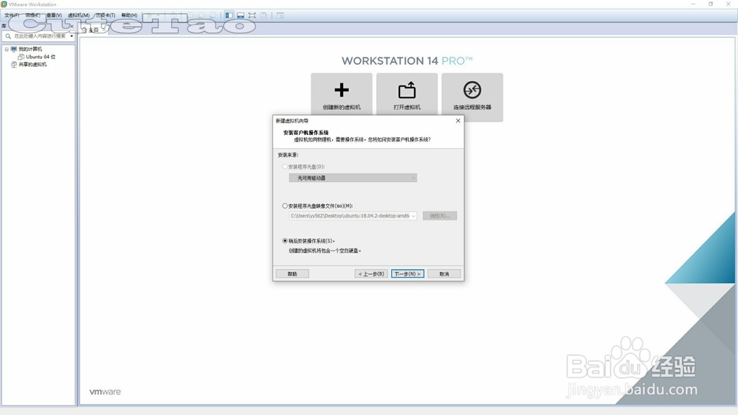The height and width of the screenshot is (415, 738).
Task: Open the Tabs (选项卡) menu
Action: (x=105, y=15)
